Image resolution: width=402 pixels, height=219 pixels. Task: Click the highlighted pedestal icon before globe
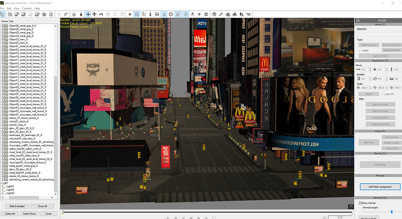coord(164,14)
